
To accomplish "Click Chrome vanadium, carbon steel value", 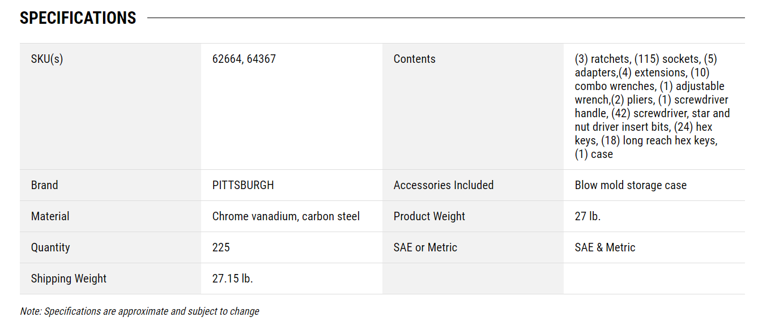I will [286, 216].
